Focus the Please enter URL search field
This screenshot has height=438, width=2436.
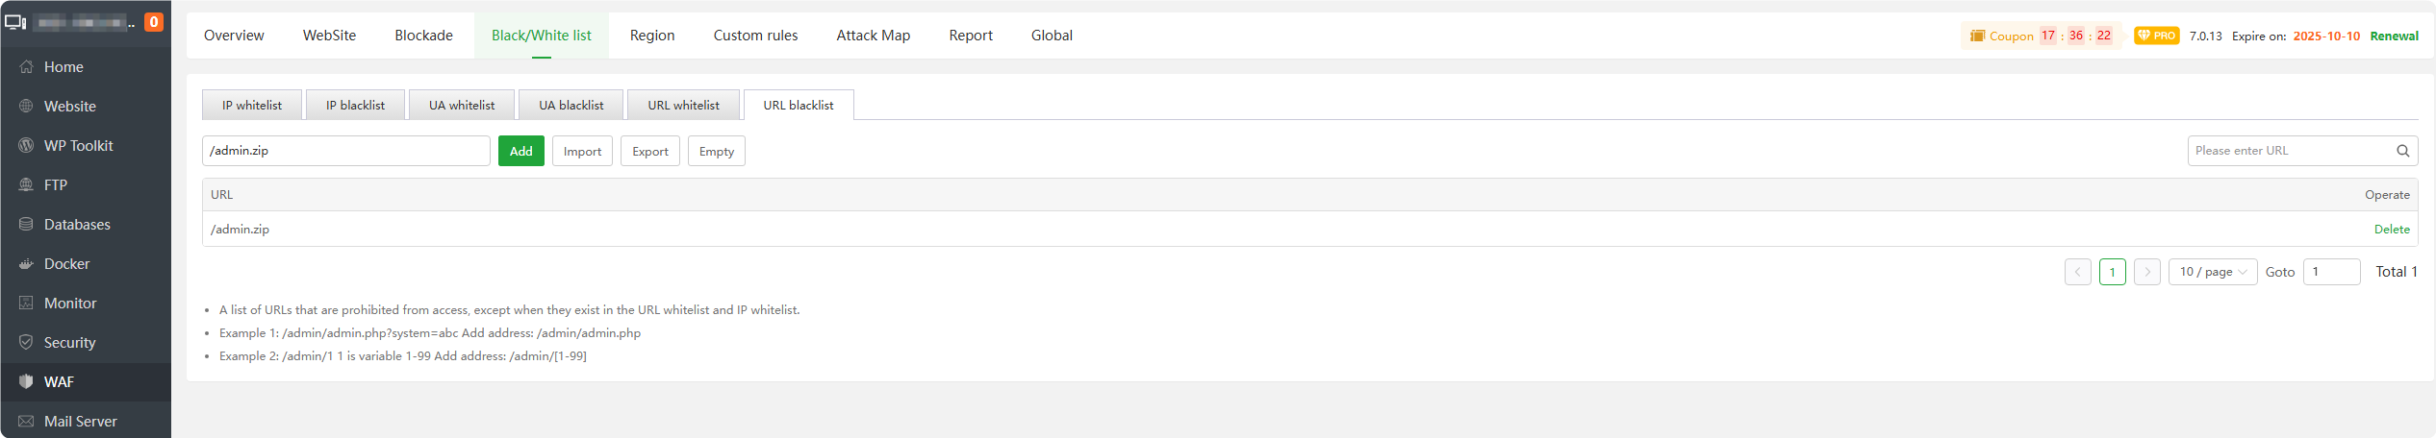[2290, 151]
